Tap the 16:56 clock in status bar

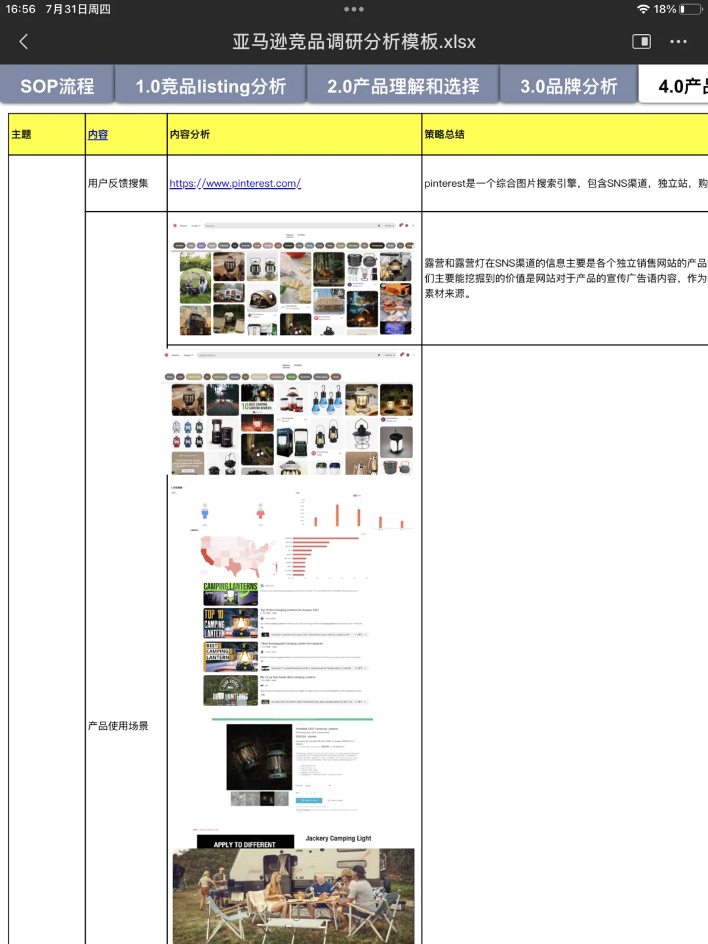click(20, 9)
